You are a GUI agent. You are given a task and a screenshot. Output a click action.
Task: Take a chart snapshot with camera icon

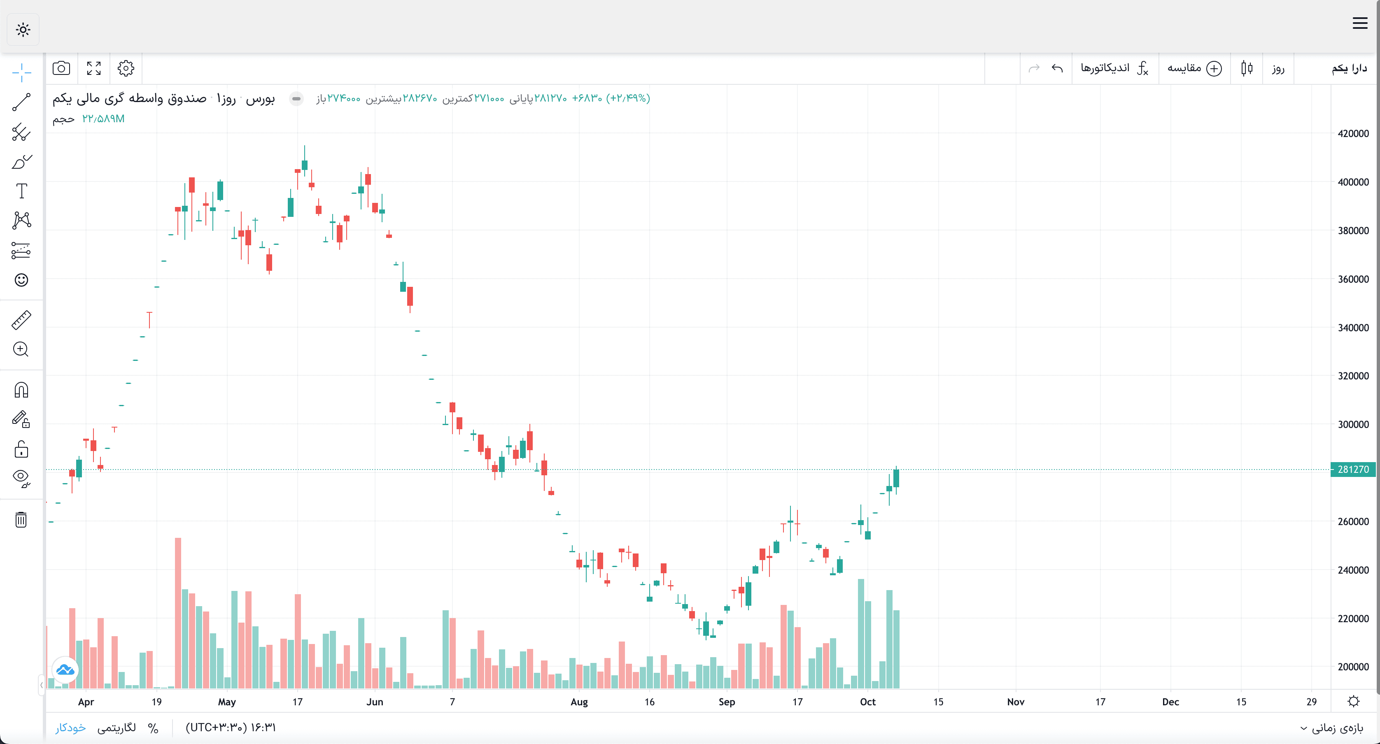tap(61, 68)
